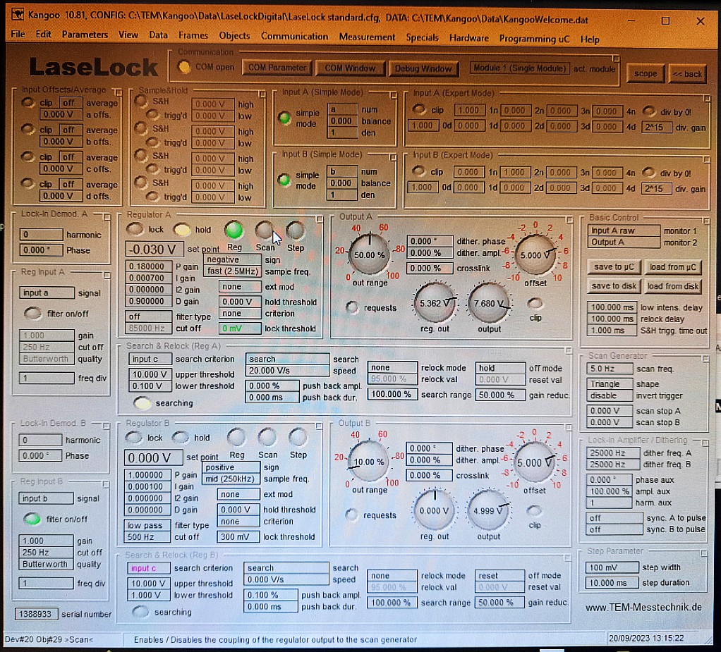Click the COM Parameter button
This screenshot has width=721, height=652.
coord(278,68)
